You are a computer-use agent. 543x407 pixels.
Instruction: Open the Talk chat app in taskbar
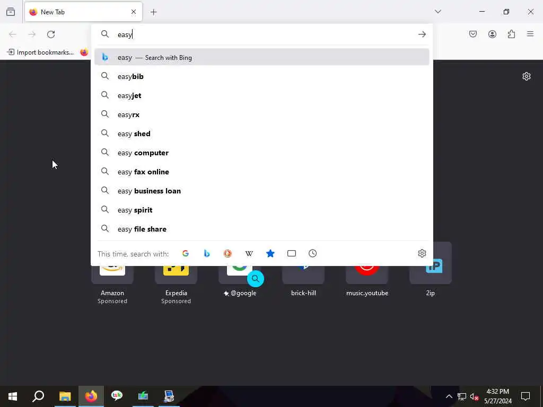[x=117, y=396]
